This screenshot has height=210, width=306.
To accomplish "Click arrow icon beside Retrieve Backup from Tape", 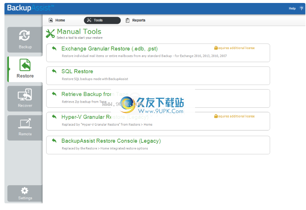I will tap(54, 94).
